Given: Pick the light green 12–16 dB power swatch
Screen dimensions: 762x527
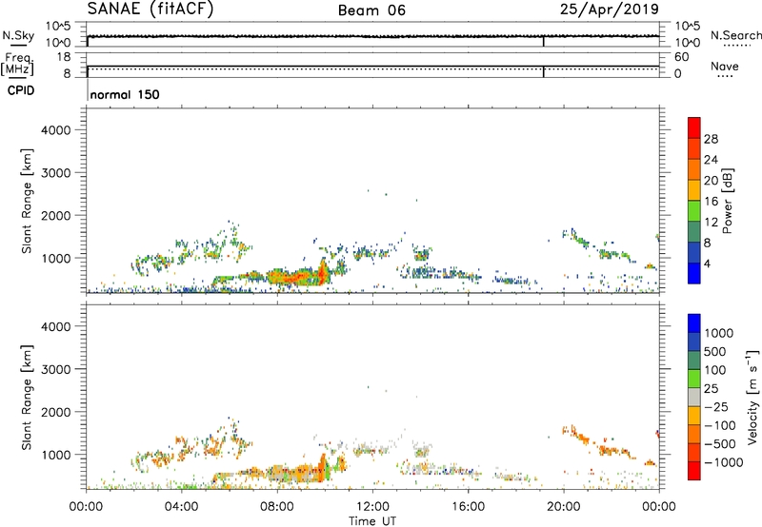Looking at the screenshot, I should (694, 211).
